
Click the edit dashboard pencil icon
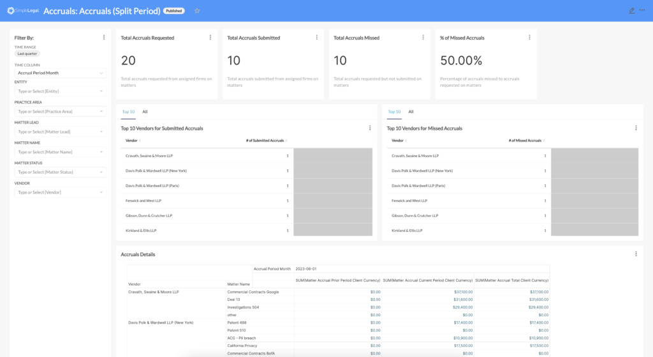coord(631,11)
